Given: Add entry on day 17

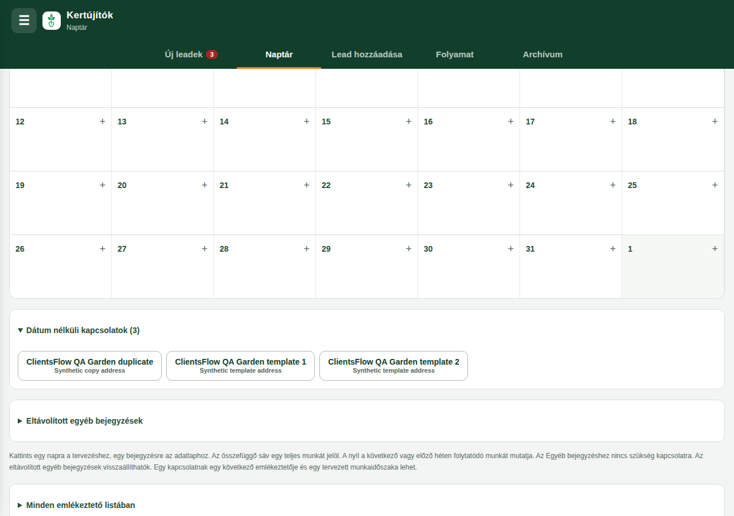Looking at the screenshot, I should (613, 122).
